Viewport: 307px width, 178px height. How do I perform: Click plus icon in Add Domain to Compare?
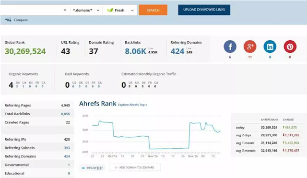pos(116,167)
